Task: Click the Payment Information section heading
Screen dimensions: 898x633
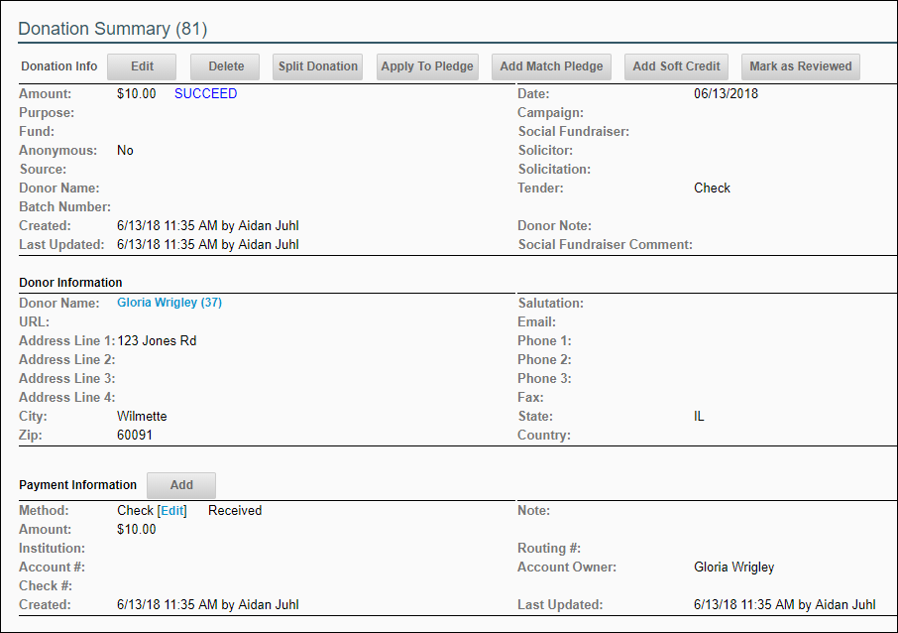Action: click(78, 485)
